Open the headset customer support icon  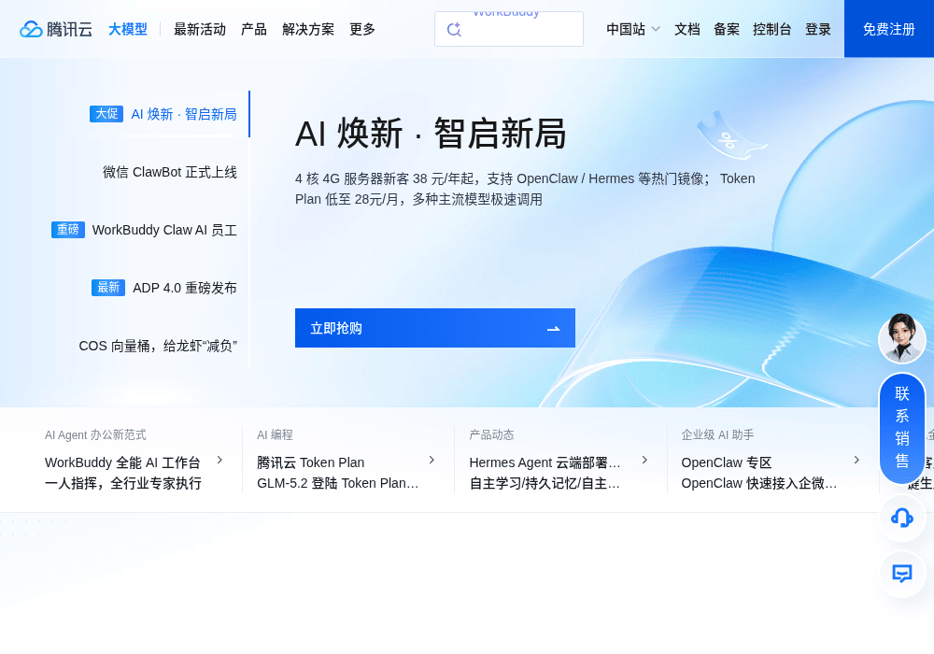902,518
